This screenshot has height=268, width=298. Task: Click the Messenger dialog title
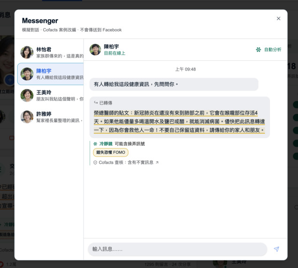[x=40, y=21]
